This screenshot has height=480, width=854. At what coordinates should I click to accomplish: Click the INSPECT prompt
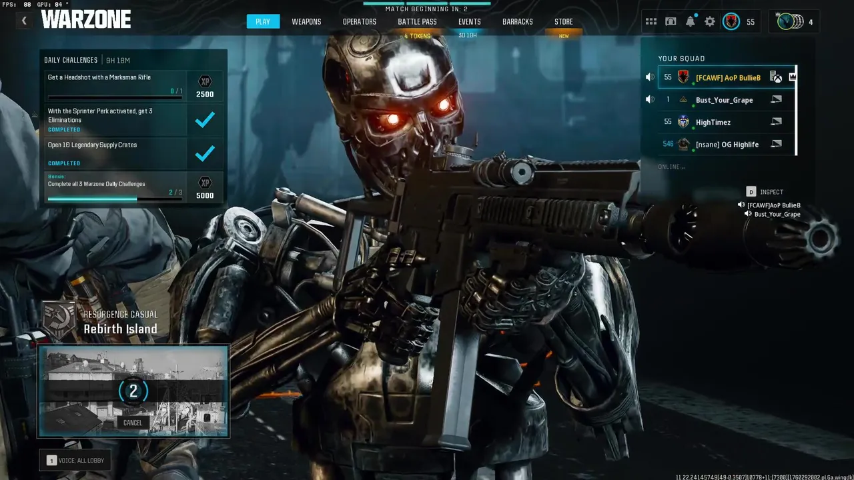pos(765,192)
